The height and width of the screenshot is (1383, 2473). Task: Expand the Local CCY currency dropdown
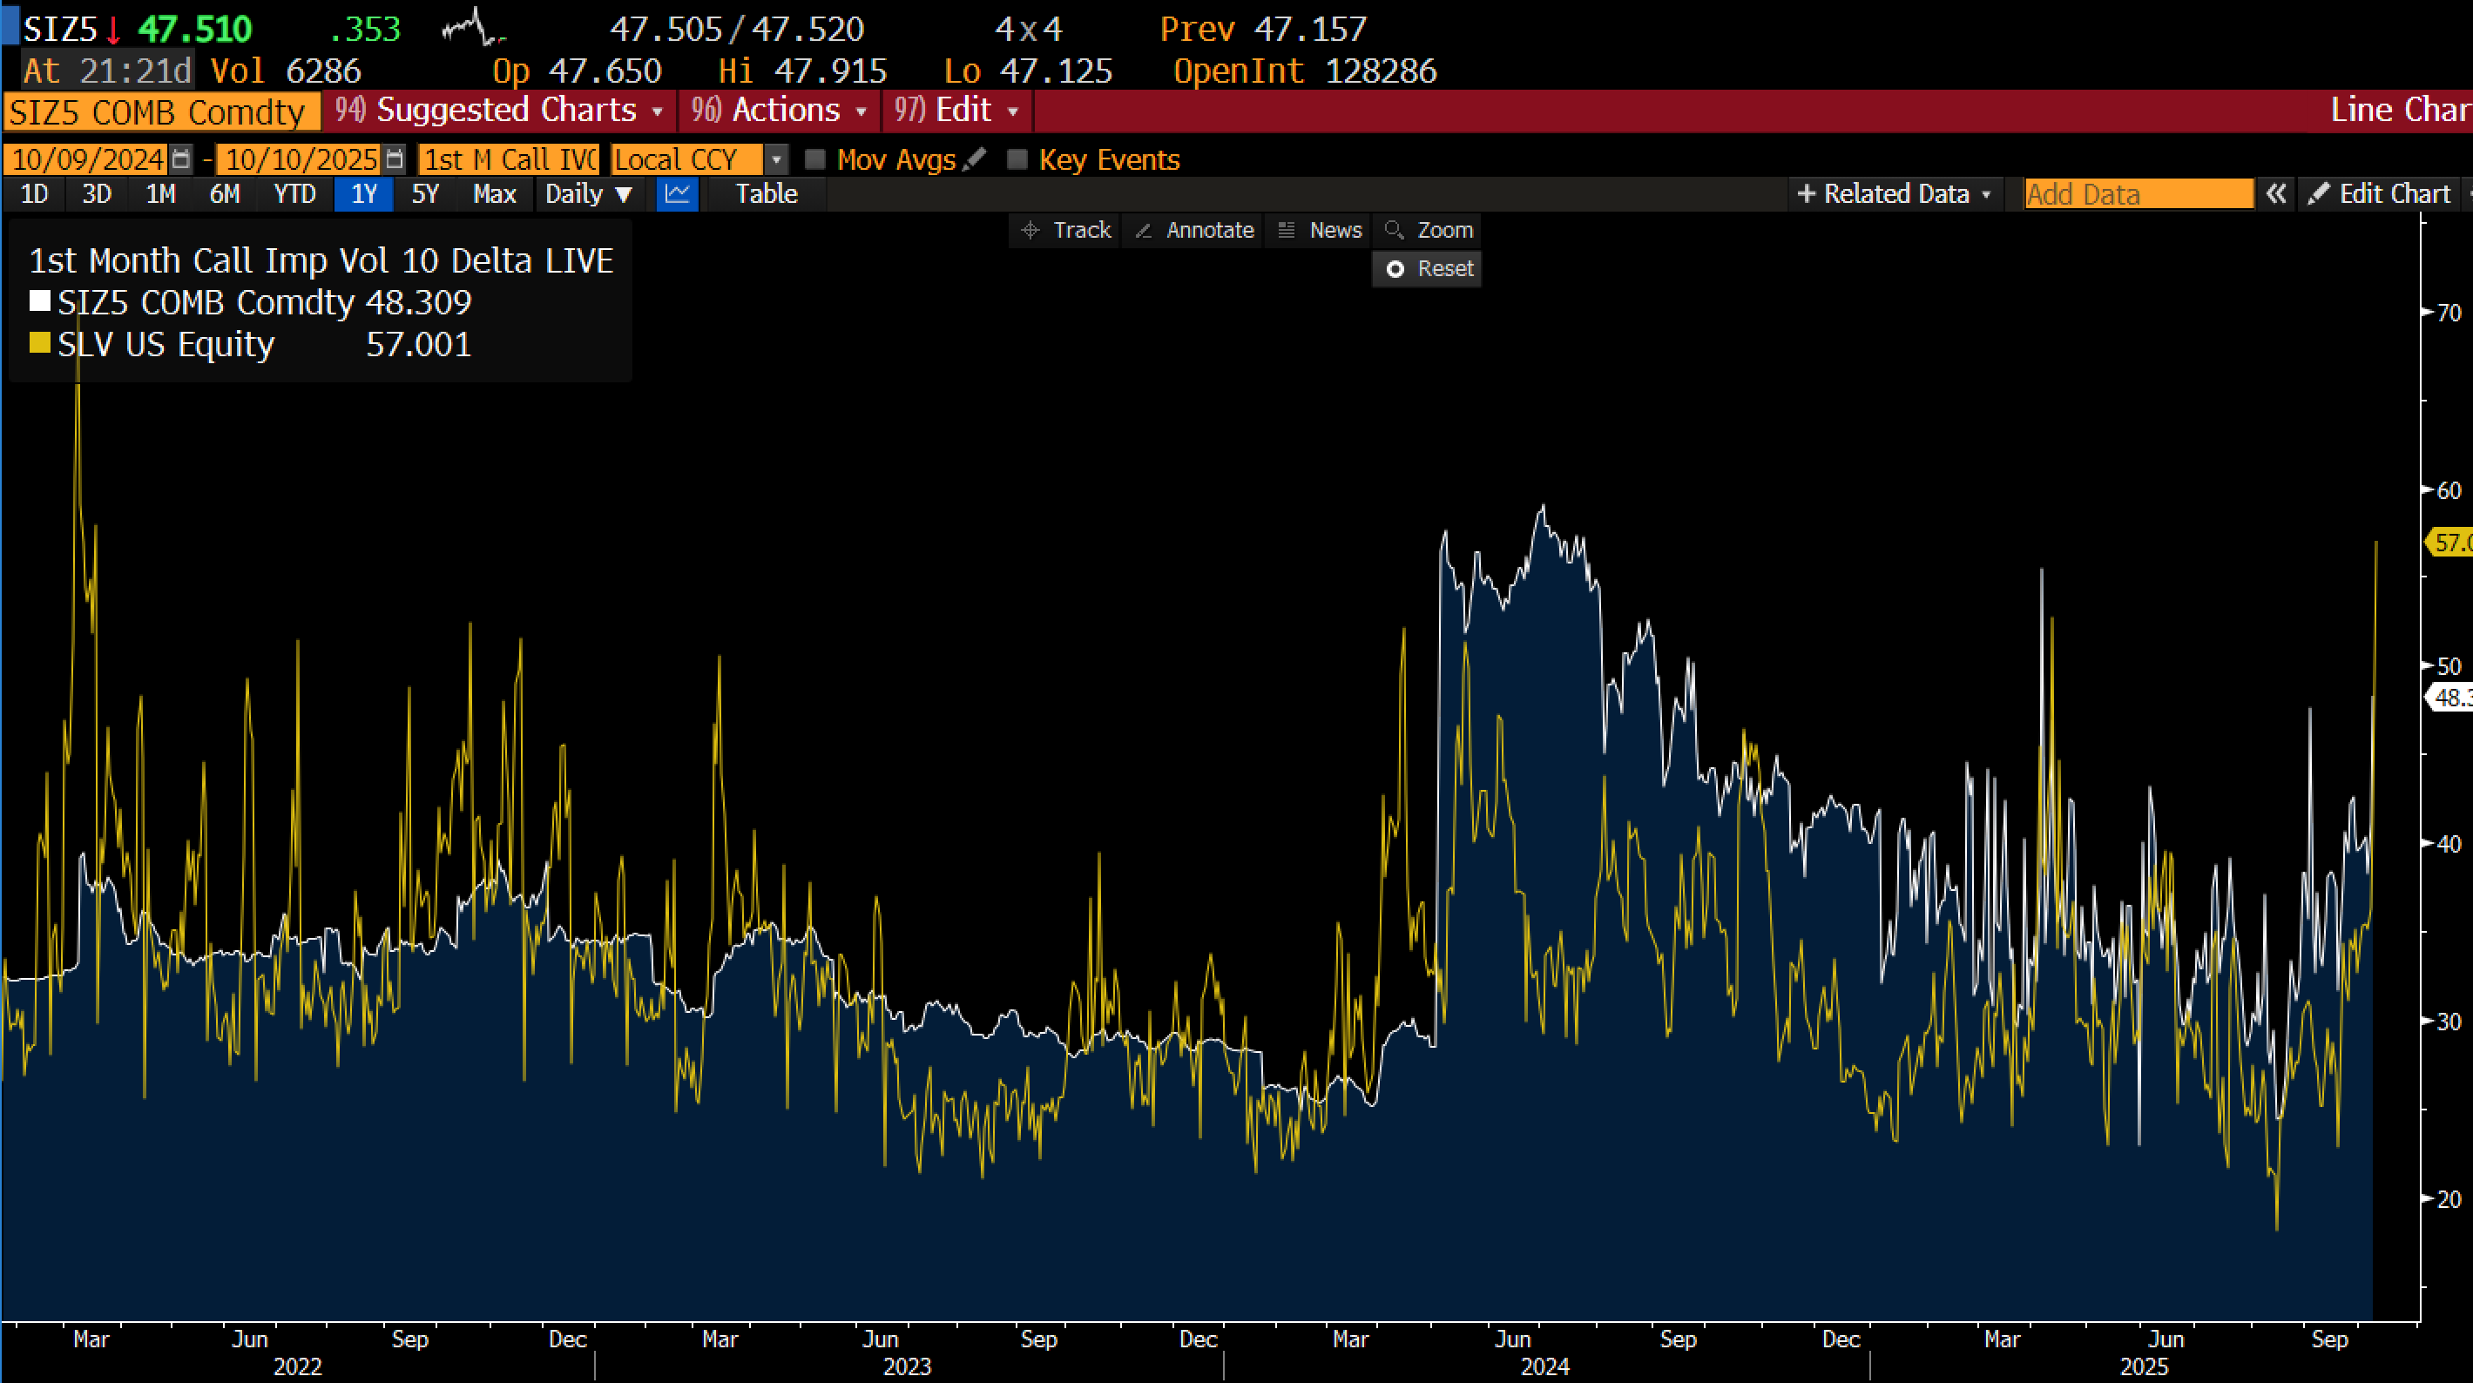click(x=777, y=159)
